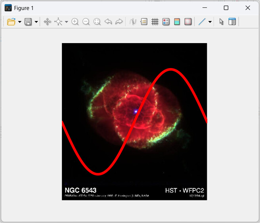Redo the view with the forward arrow
The image size is (260, 223).
click(119, 21)
